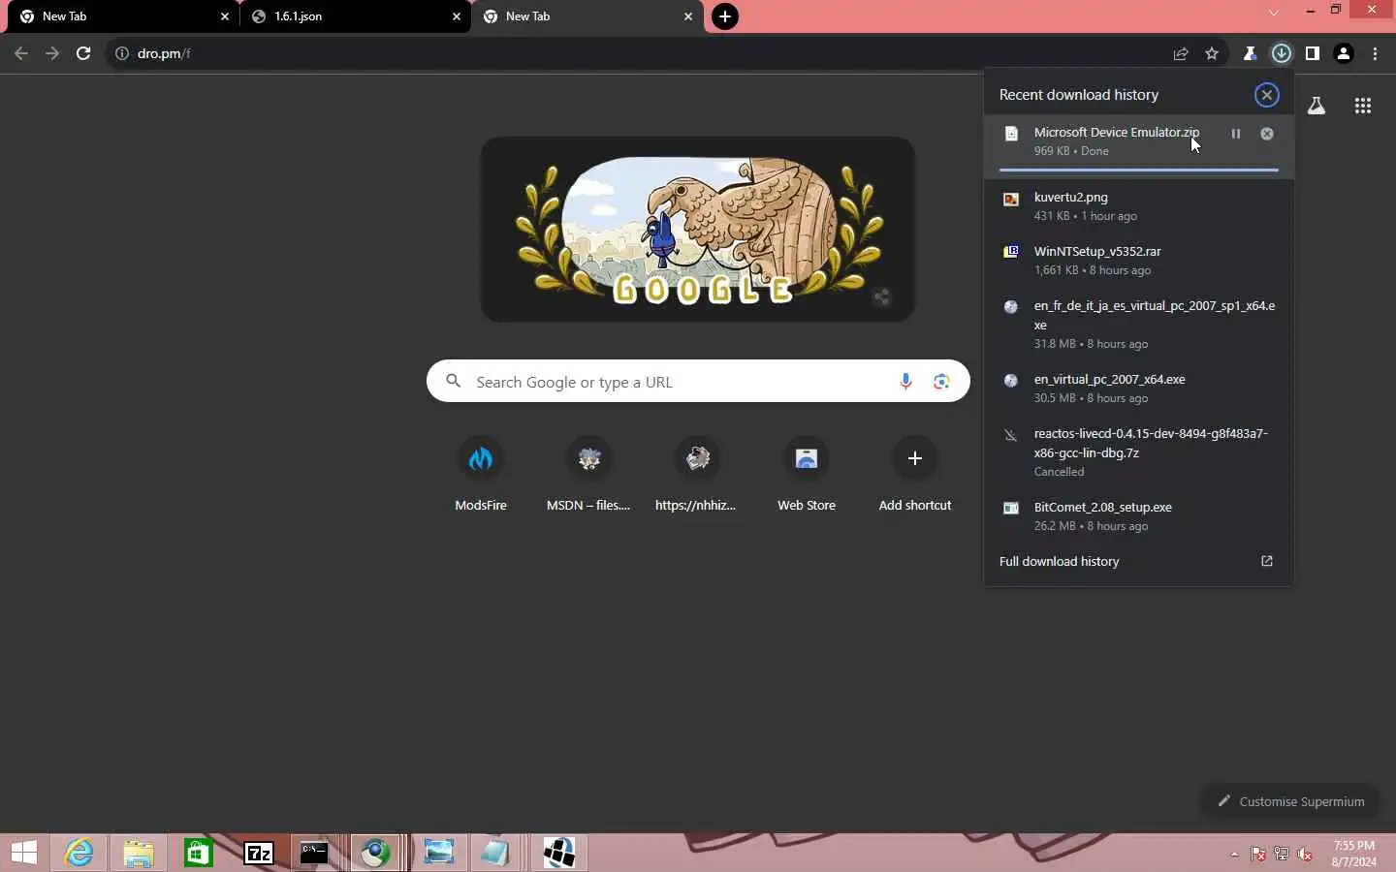Click the muted volume tray icon
The width and height of the screenshot is (1396, 872).
1305,854
